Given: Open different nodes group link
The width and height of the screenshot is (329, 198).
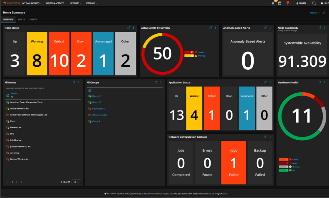Looking at the screenshot, I should pos(100,115).
